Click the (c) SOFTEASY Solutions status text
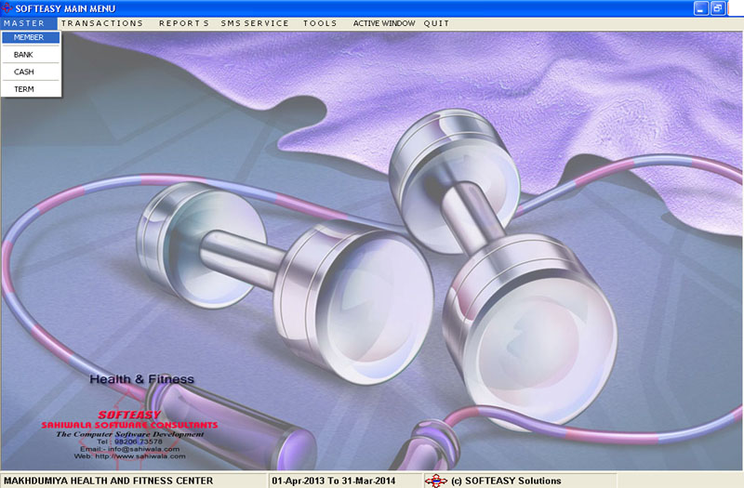The width and height of the screenshot is (744, 488). tap(506, 481)
